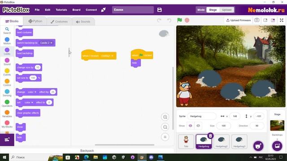Switch to the Python tab

(x=35, y=21)
